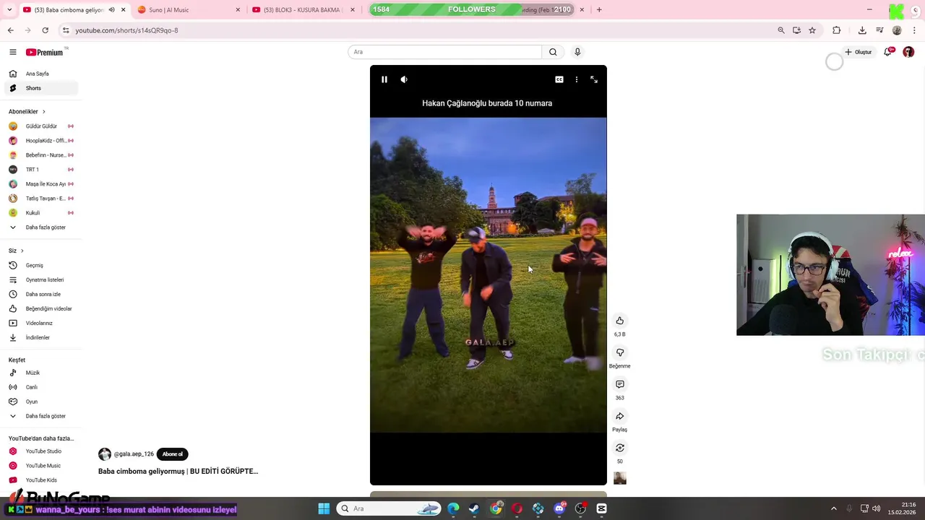This screenshot has height=520, width=925.
Task: Open the tab search dropdown arrow
Action: pos(9,10)
